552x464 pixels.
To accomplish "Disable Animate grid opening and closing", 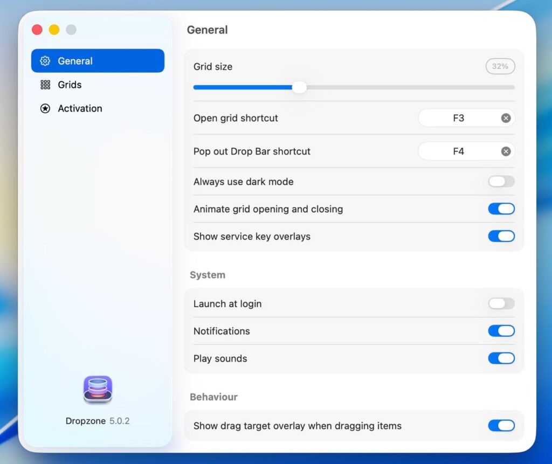I will 501,209.
